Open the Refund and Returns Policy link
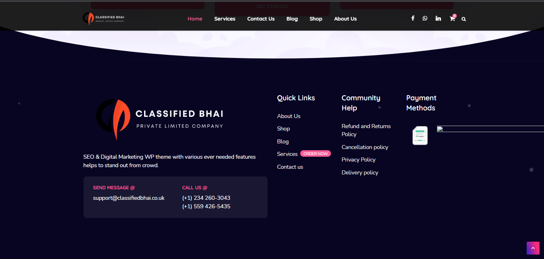The height and width of the screenshot is (259, 544). pyautogui.click(x=366, y=130)
